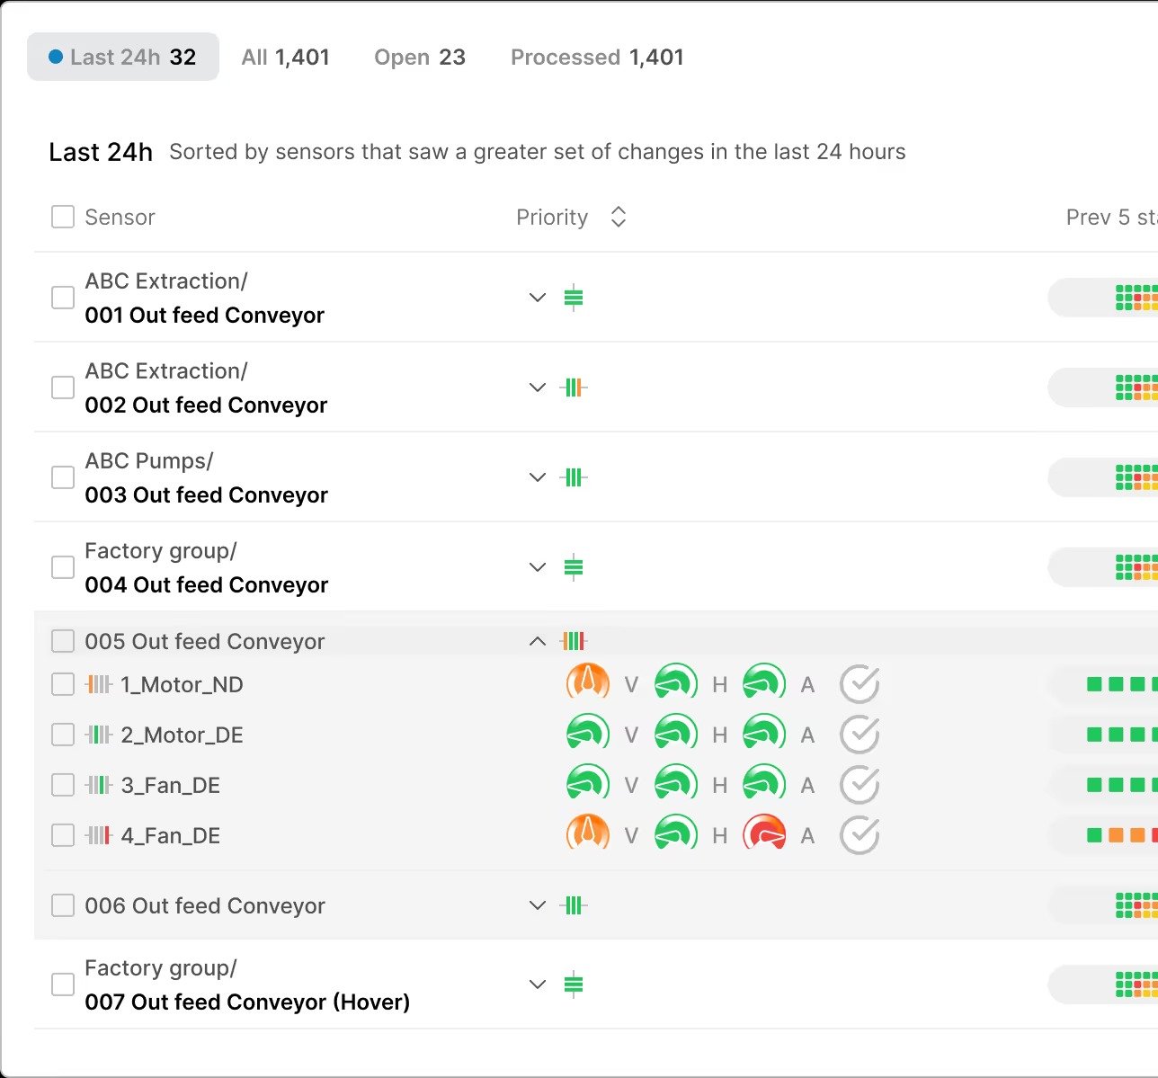Image resolution: width=1158 pixels, height=1078 pixels.
Task: Check the box for 003 Out feed Conveyor
Action: 63,477
